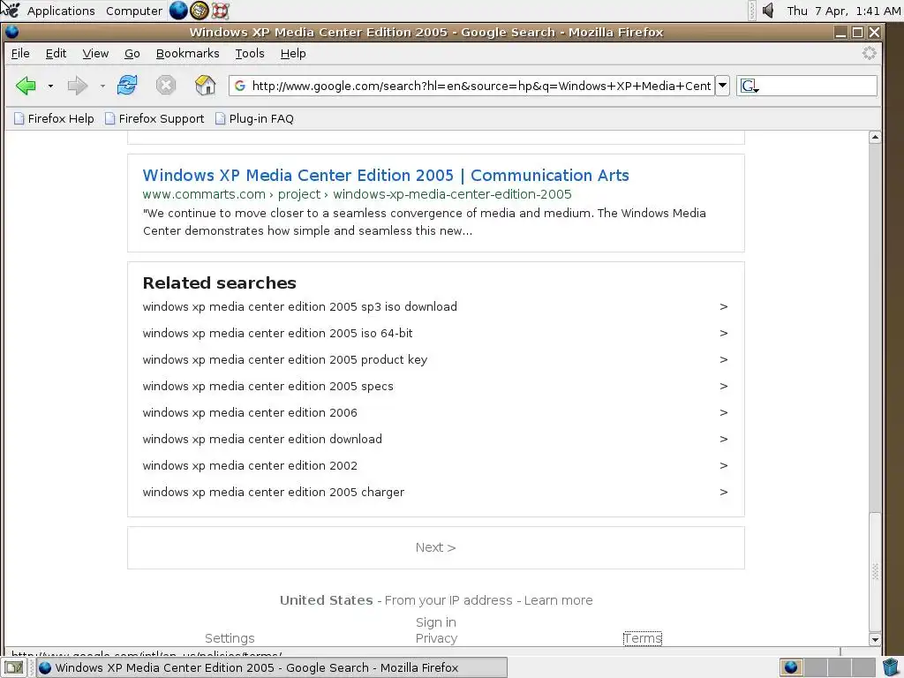Click the Next results button
The height and width of the screenshot is (678, 904).
pos(436,547)
